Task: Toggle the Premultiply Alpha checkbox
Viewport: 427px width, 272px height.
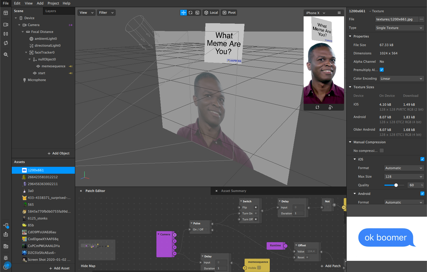Action: [x=382, y=70]
